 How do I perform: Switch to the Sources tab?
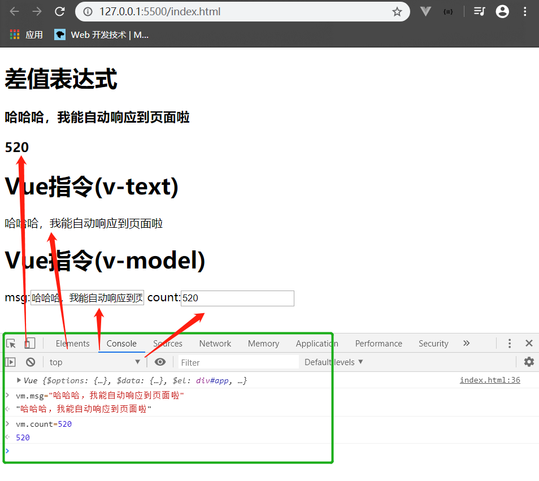[x=168, y=344]
